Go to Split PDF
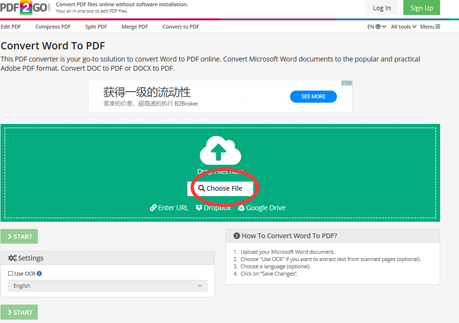The image size is (459, 323). point(96,27)
